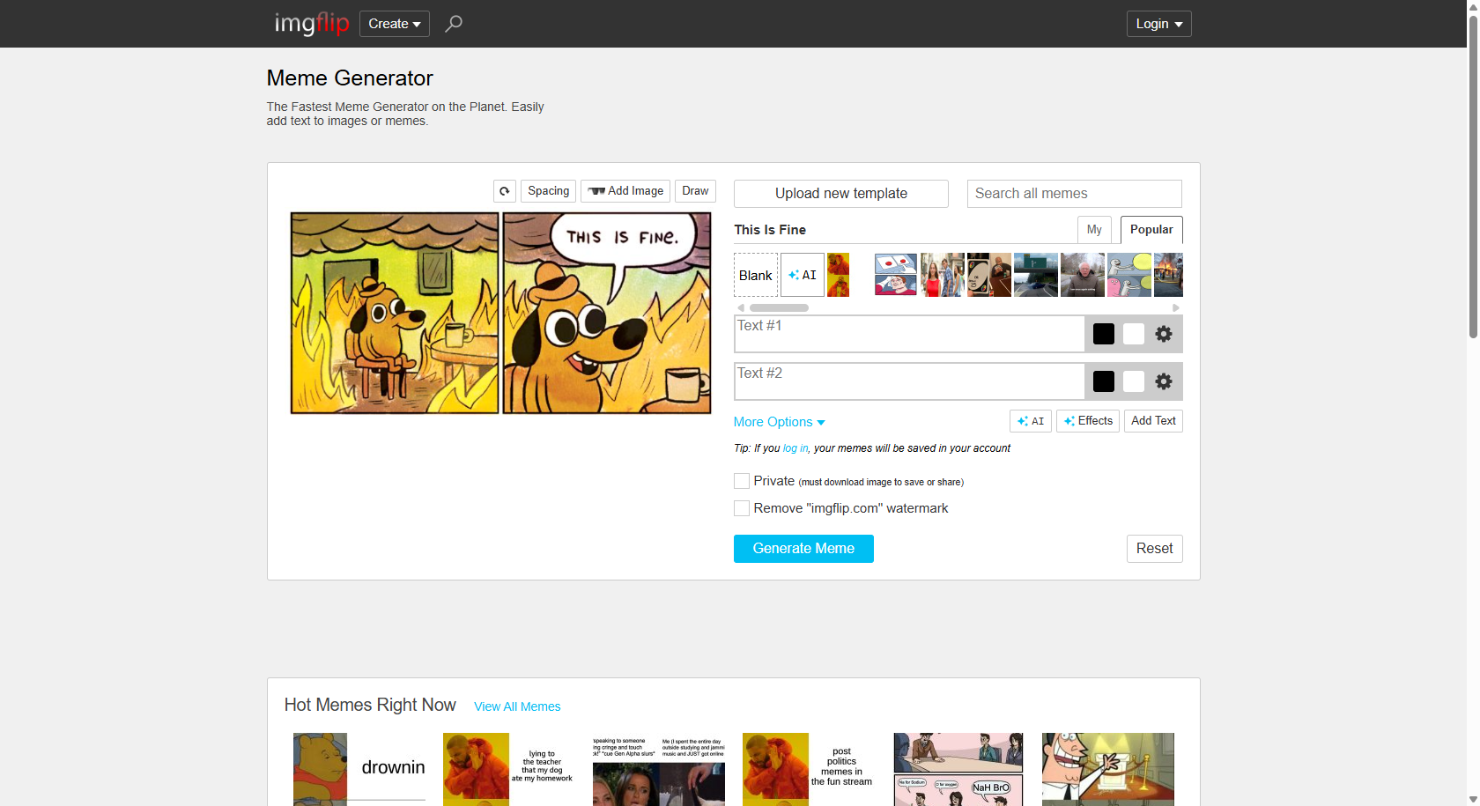This screenshot has height=806, width=1480.
Task: Switch to the Popular templates tab
Action: (1151, 230)
